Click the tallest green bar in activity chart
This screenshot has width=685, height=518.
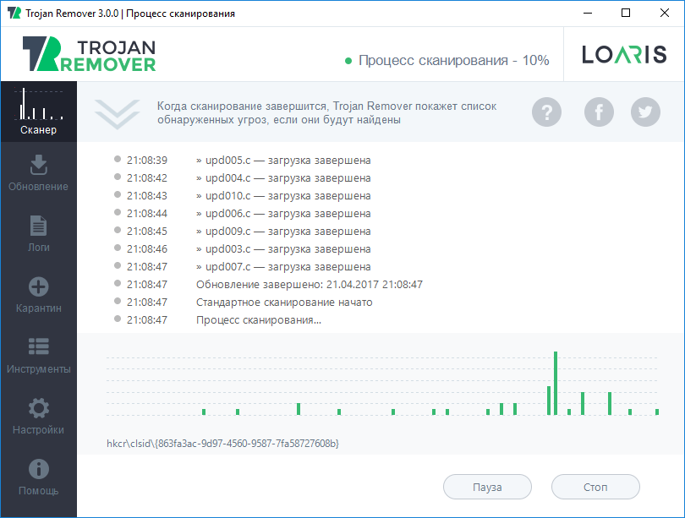556,383
